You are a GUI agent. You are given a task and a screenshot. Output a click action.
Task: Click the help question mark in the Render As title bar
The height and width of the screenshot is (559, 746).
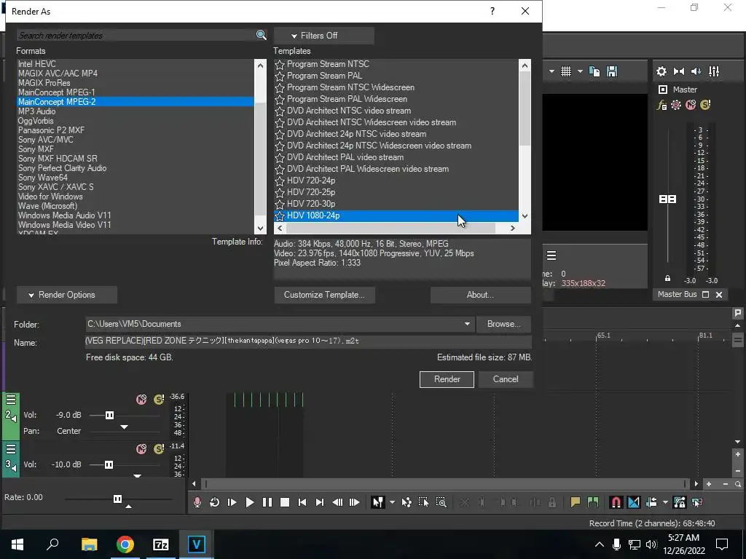point(492,11)
